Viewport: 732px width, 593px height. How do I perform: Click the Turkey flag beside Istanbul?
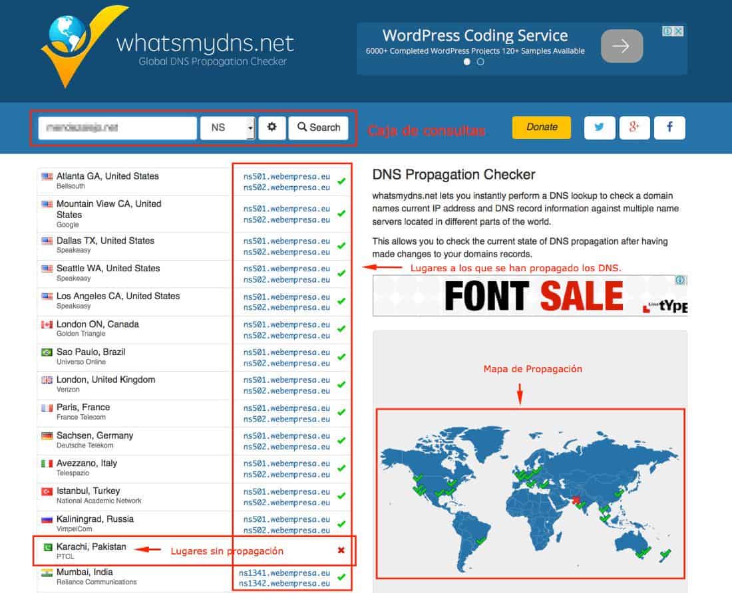tap(47, 491)
